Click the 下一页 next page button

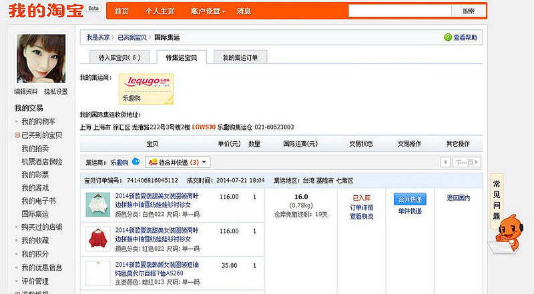click(467, 162)
